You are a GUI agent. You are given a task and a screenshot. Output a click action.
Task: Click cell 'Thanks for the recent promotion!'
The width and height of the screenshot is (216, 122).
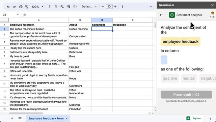pos(39,109)
